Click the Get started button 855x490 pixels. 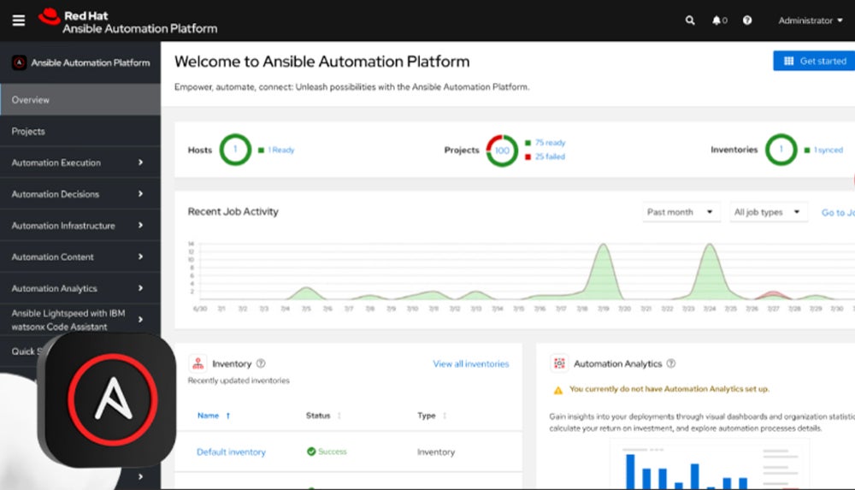pyautogui.click(x=814, y=62)
